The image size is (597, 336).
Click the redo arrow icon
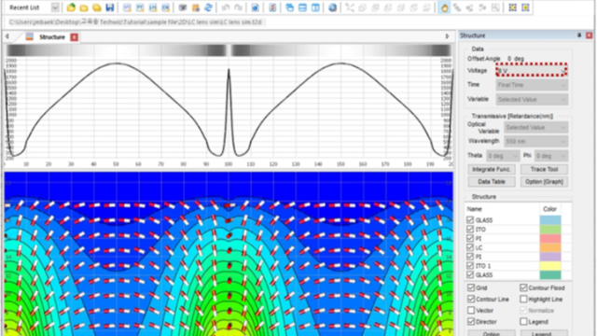click(x=239, y=7)
